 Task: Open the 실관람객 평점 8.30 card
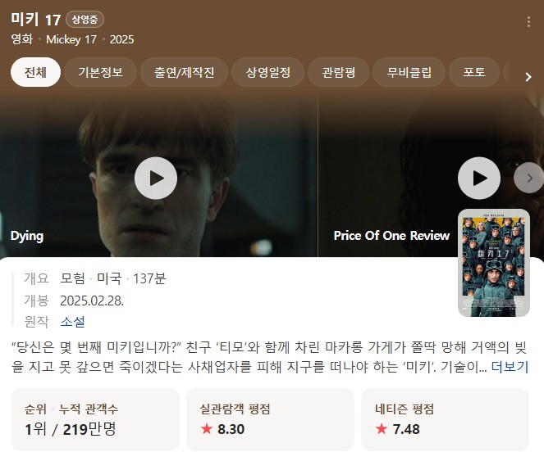(270, 419)
